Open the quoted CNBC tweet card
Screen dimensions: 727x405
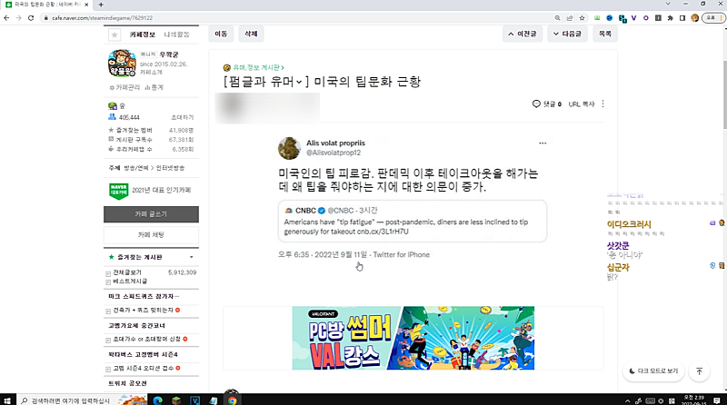point(413,221)
